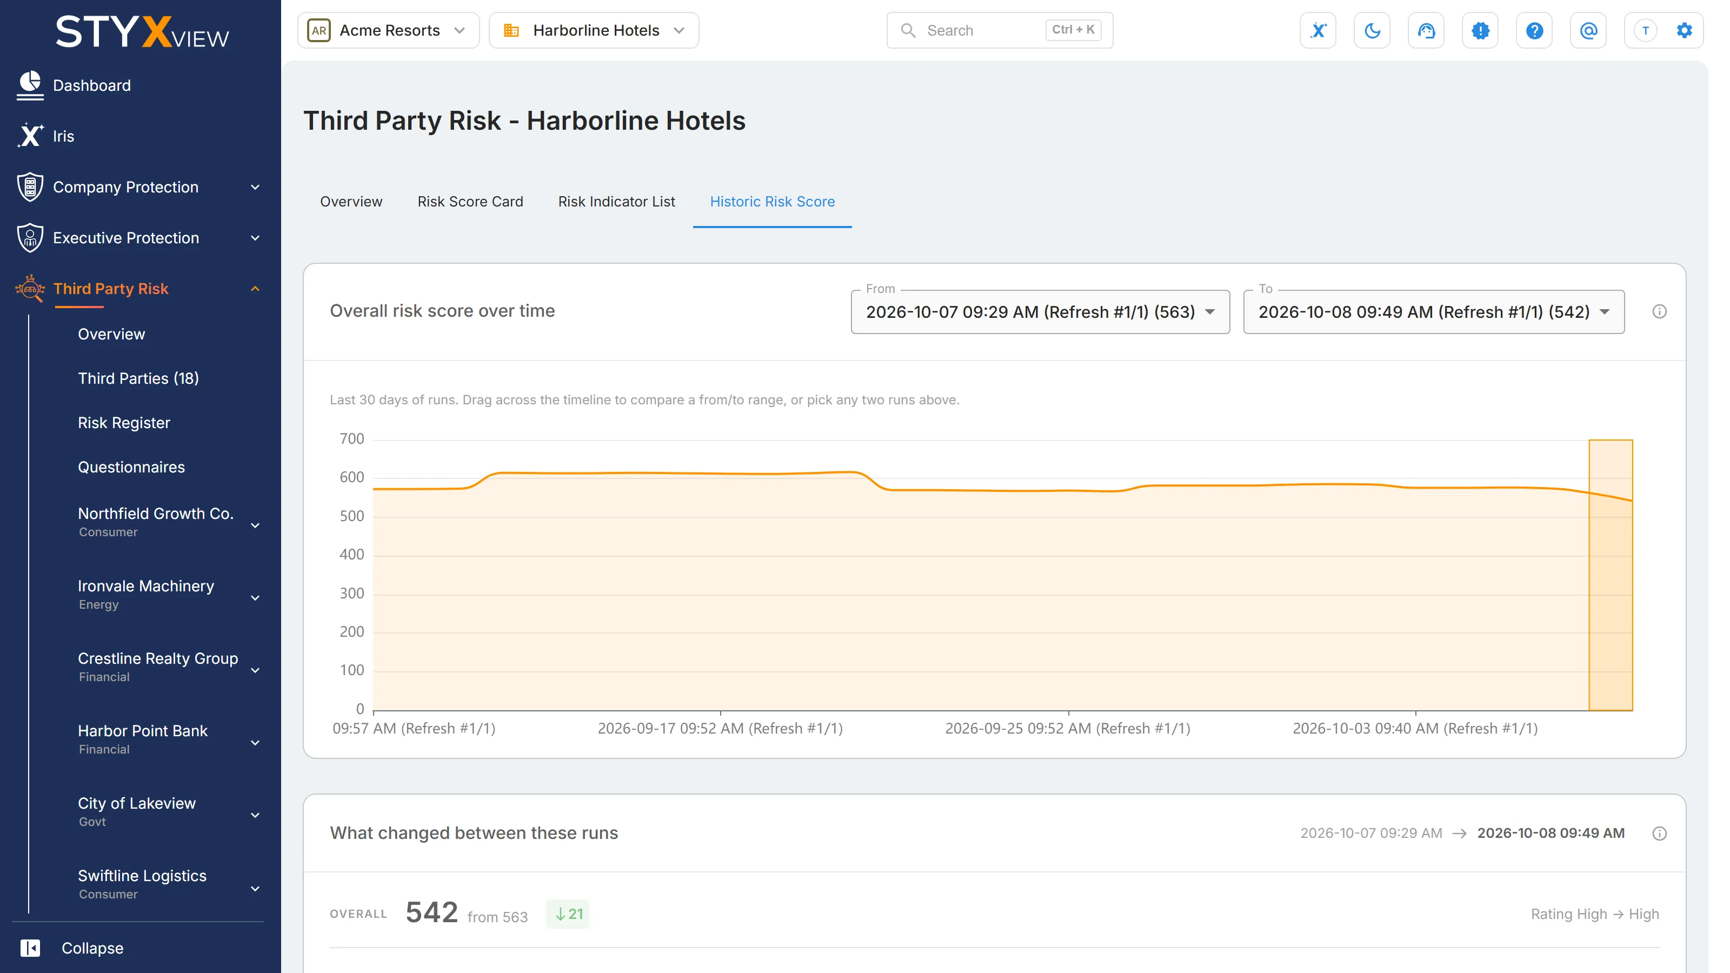Collapse Third Party Risk menu chevron
This screenshot has width=1730, height=973.
pos(255,289)
